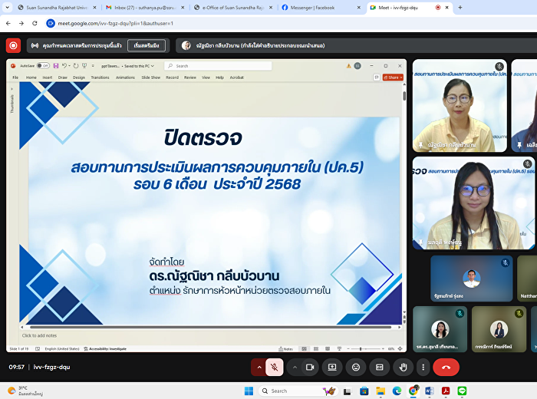Image resolution: width=537 pixels, height=399 pixels.
Task: Open the Home ribbon tab
Action: coord(31,77)
